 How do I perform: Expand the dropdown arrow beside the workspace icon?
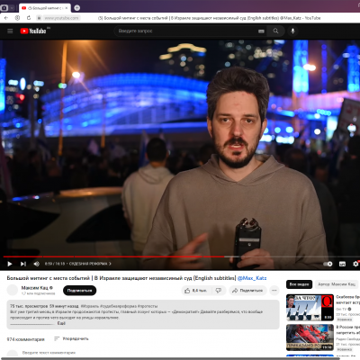click(12, 8)
